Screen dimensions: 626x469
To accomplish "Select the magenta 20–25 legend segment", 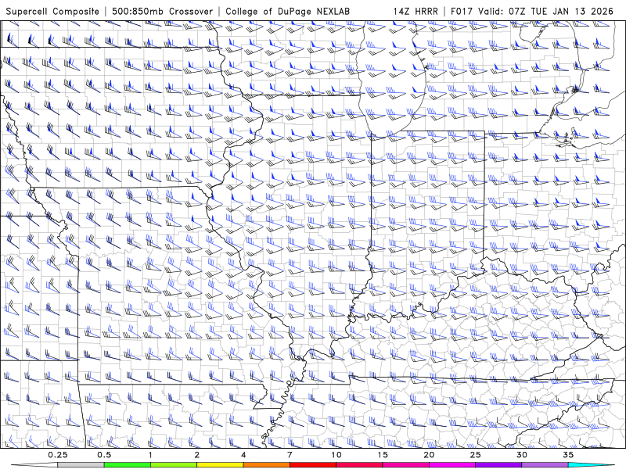I will pos(452,465).
